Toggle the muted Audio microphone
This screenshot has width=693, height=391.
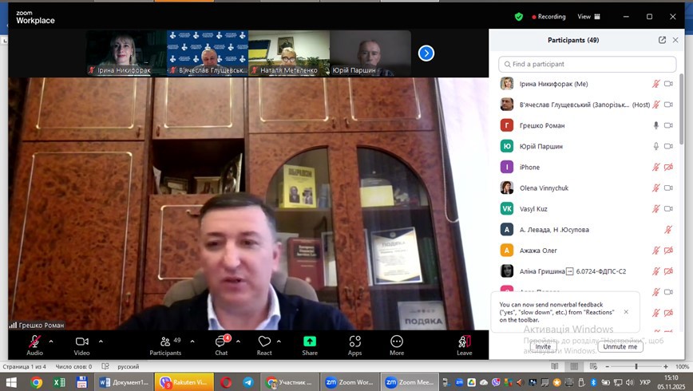[34, 342]
